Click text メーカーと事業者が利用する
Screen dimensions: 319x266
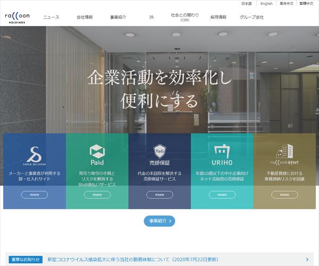click(35, 173)
